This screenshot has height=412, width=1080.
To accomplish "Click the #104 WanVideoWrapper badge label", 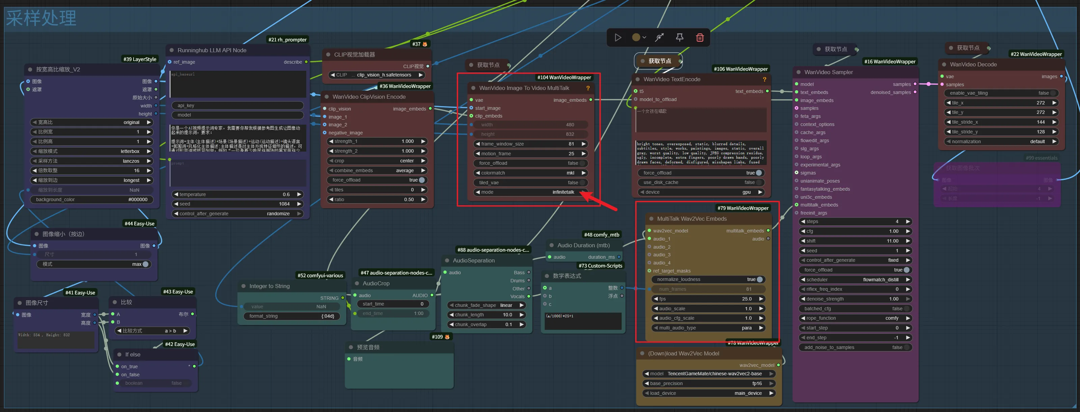I will click(x=564, y=77).
